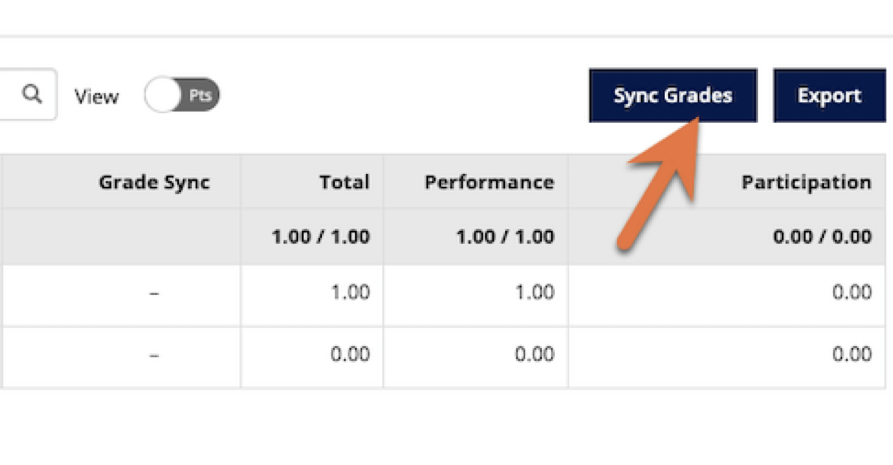
Task: Select the Performance summary cell 1.00 / 1.00
Action: [505, 236]
